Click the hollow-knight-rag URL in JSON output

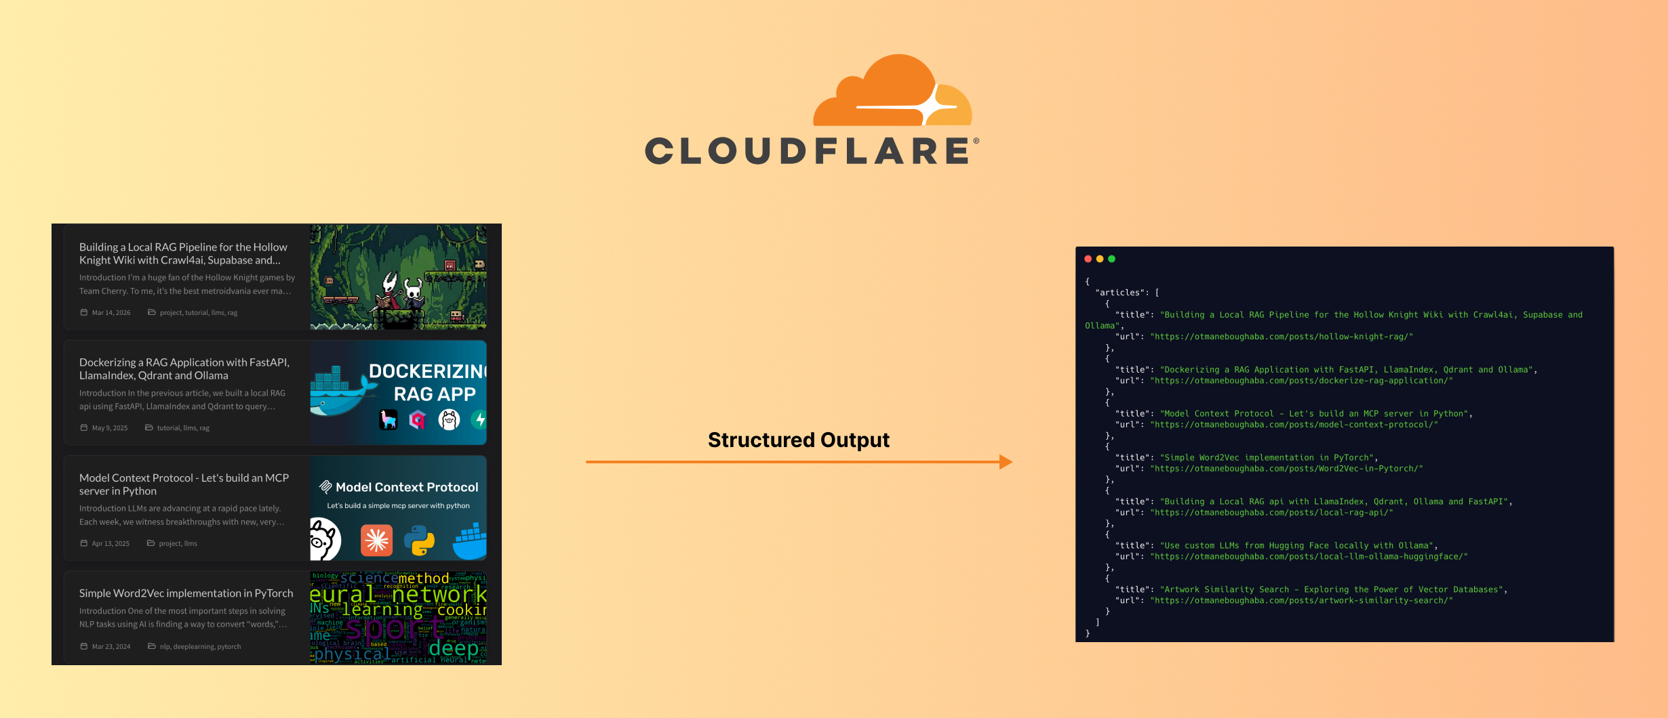1281,337
